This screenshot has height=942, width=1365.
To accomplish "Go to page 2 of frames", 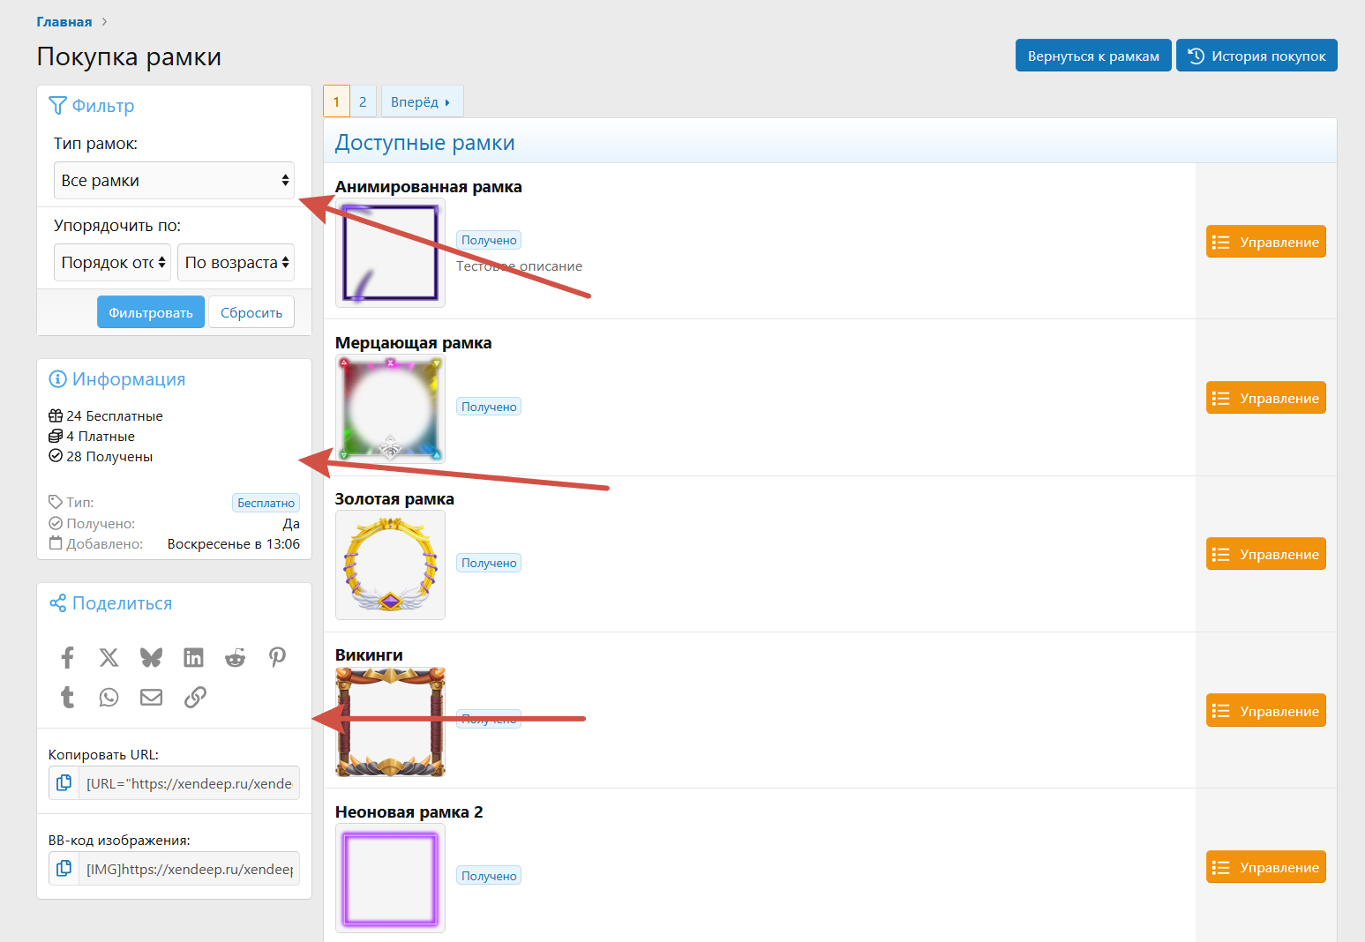I will coord(363,102).
